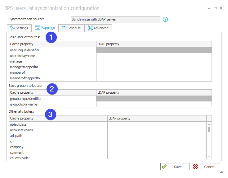This screenshot has height=178, width=228.
Task: Click the wrench icon on Advanced tab
Action: coord(90,28)
